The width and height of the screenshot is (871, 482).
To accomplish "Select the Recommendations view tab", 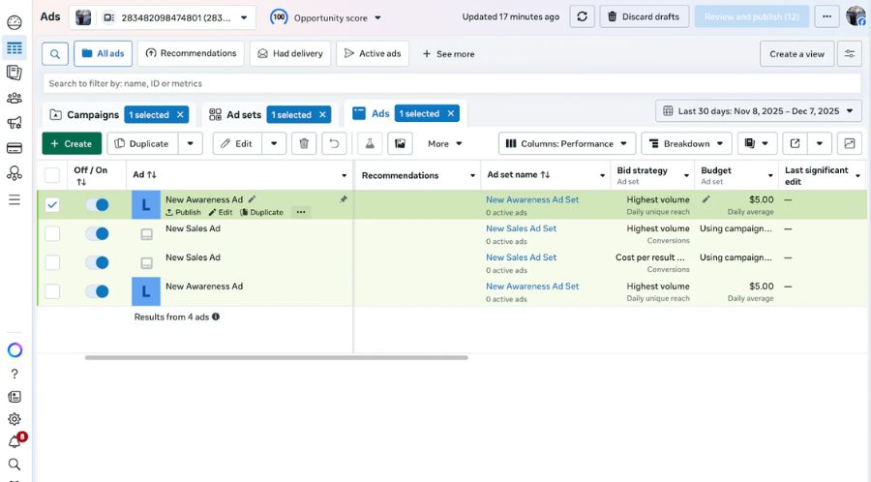I will click(191, 54).
